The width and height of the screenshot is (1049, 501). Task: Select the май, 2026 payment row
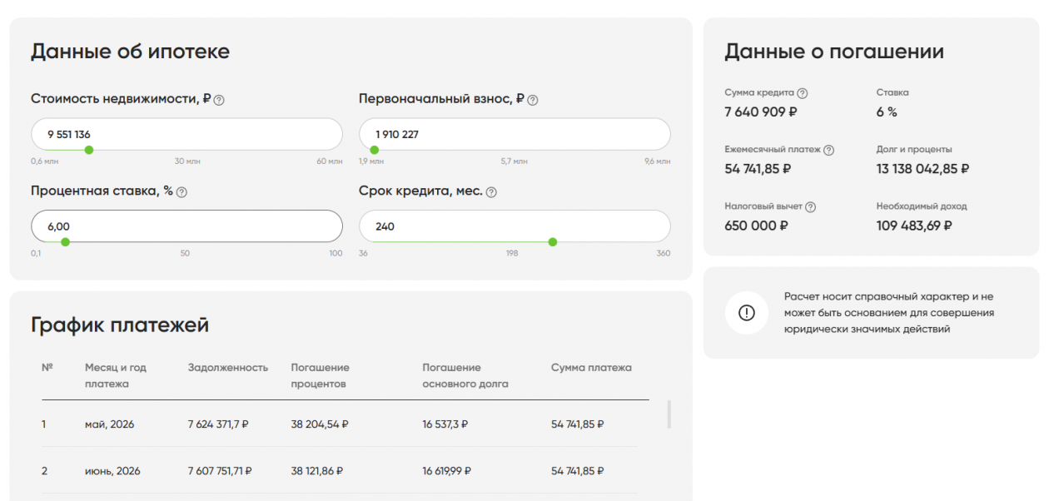(339, 424)
